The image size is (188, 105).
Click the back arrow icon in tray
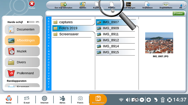tap(156, 100)
